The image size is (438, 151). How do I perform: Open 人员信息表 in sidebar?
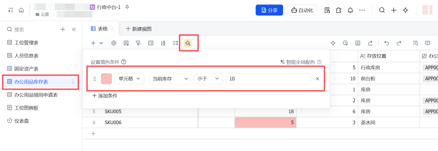click(41, 56)
